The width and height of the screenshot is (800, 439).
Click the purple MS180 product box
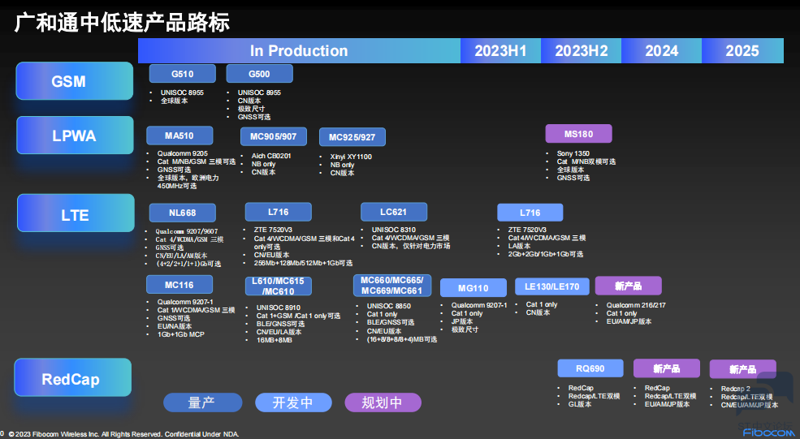pos(578,134)
